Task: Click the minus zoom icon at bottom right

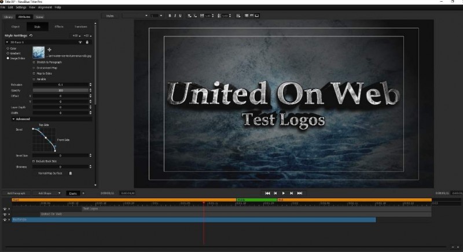Action: [453, 247]
